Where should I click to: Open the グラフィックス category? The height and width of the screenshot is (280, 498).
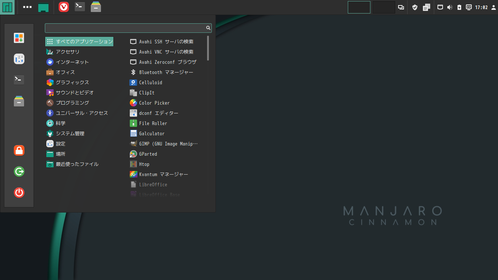(79, 82)
